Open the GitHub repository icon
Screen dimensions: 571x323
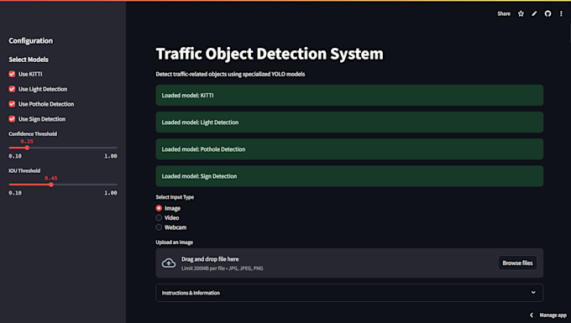547,13
